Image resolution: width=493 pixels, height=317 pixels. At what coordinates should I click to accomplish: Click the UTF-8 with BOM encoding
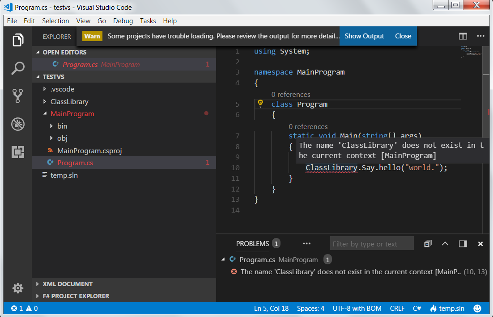357,309
